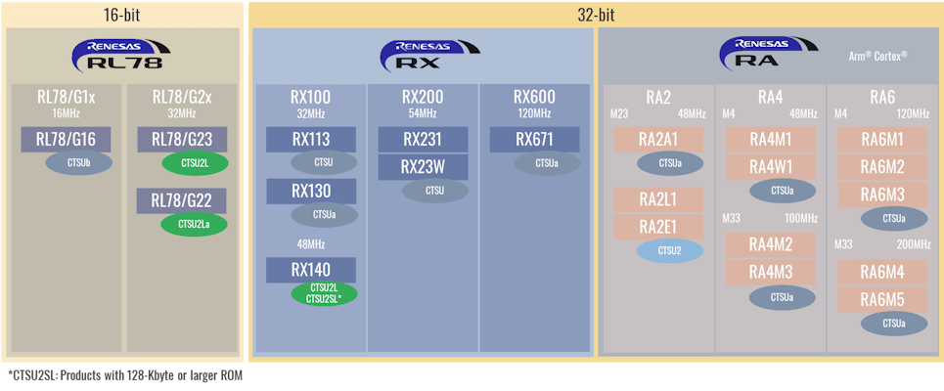
Task: Select the RX100 column heading
Action: tap(311, 97)
